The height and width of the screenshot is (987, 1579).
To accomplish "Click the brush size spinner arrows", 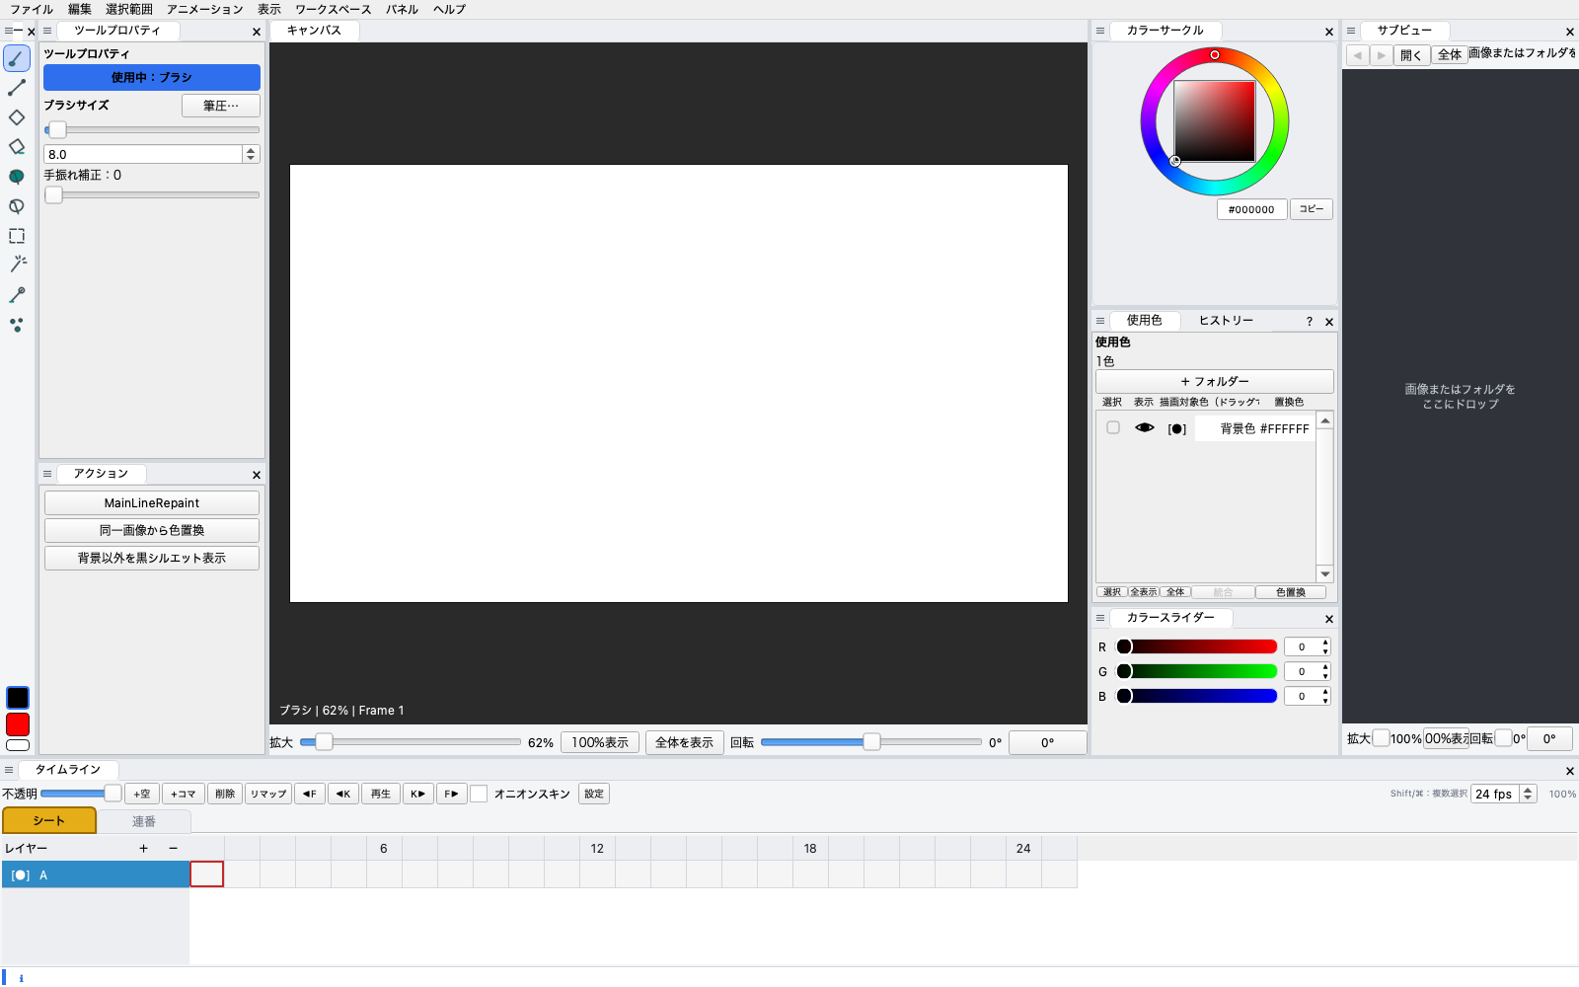I will (x=251, y=154).
